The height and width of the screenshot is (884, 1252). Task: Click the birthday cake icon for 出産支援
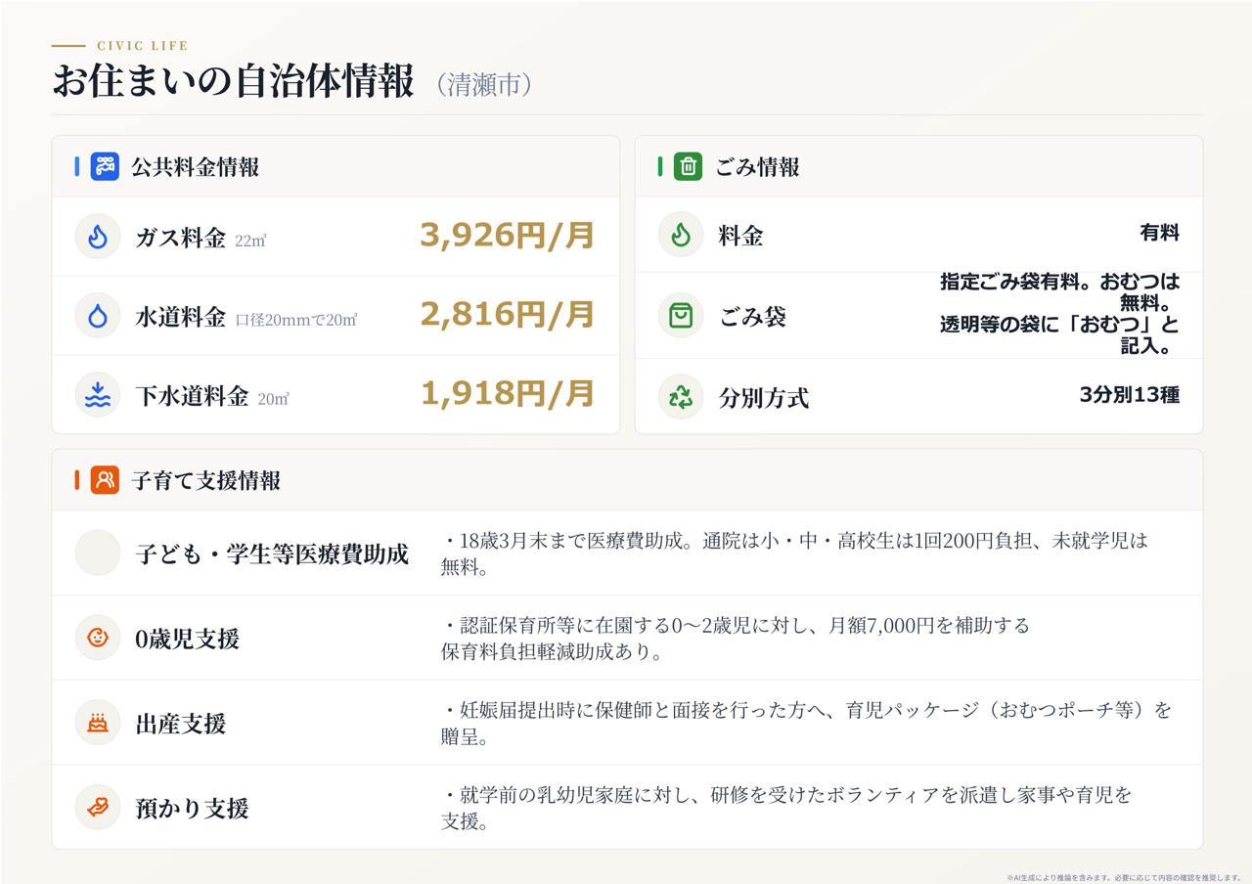pyautogui.click(x=98, y=723)
